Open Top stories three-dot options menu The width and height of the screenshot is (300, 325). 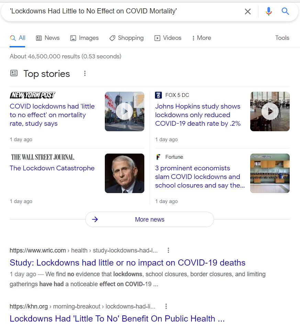point(85,74)
